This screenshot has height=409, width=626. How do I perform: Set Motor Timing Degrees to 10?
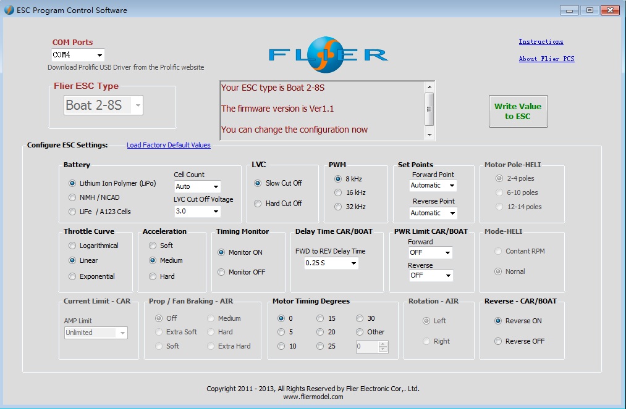(287, 346)
